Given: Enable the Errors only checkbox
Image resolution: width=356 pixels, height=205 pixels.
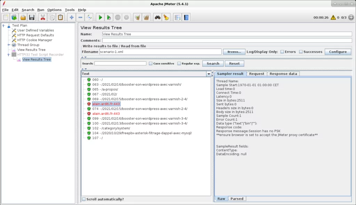Looking at the screenshot, I should pyautogui.click(x=282, y=52).
